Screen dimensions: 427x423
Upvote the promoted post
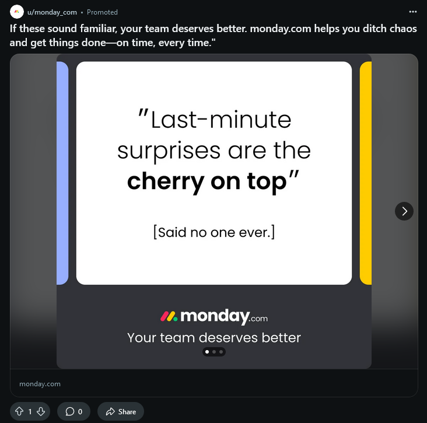click(19, 411)
